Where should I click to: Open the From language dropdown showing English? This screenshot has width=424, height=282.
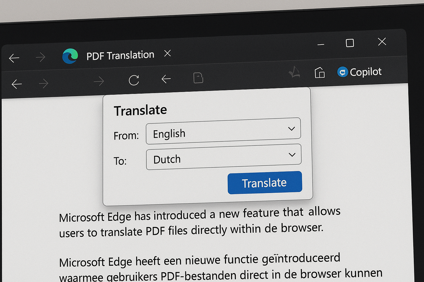pyautogui.click(x=223, y=131)
